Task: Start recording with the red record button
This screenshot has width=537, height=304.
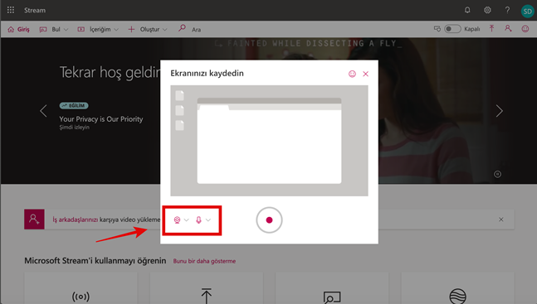Action: [x=269, y=220]
